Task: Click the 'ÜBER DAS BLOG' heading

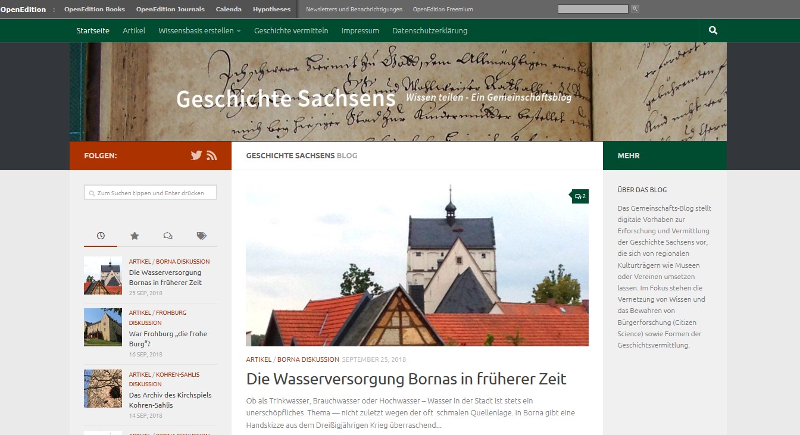Action: pos(642,190)
